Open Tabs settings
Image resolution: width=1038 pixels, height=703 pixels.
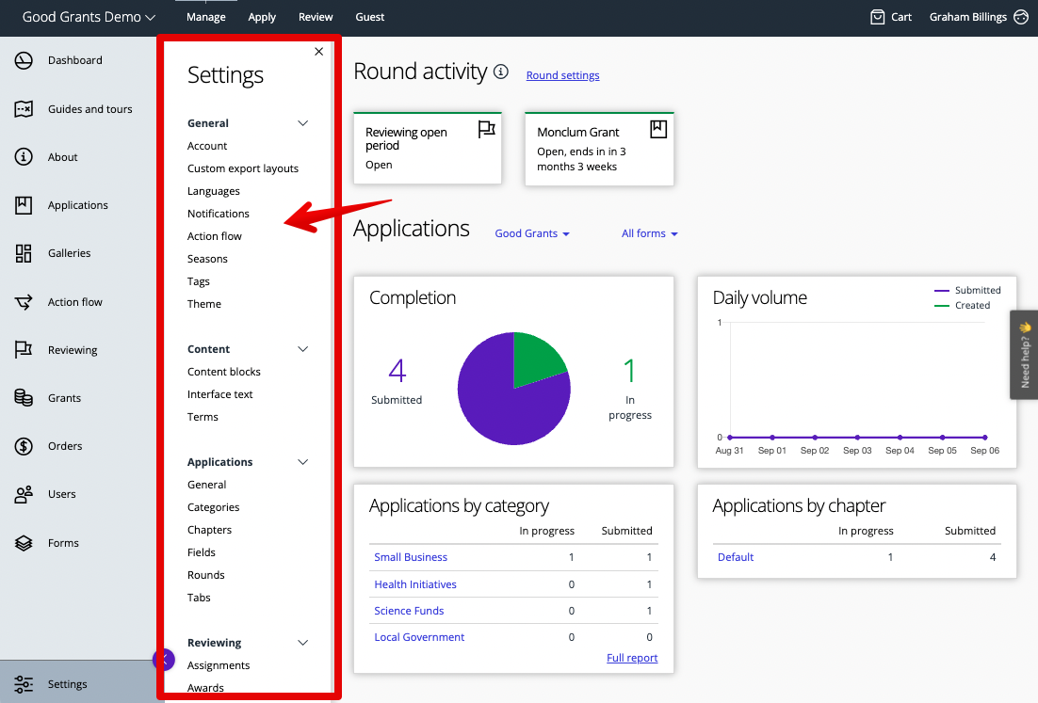[199, 598]
